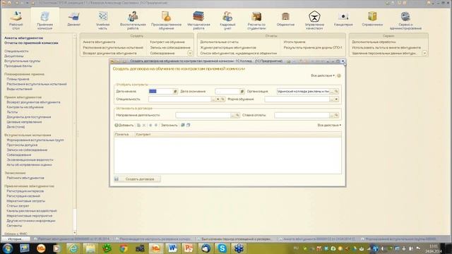452x254 pixels.
Task: Open the Канцелярия section
Action: (343, 19)
